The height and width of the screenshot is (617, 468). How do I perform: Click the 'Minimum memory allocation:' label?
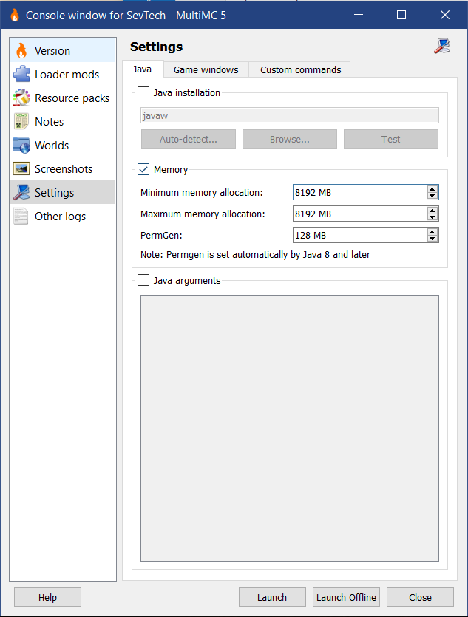coord(202,192)
